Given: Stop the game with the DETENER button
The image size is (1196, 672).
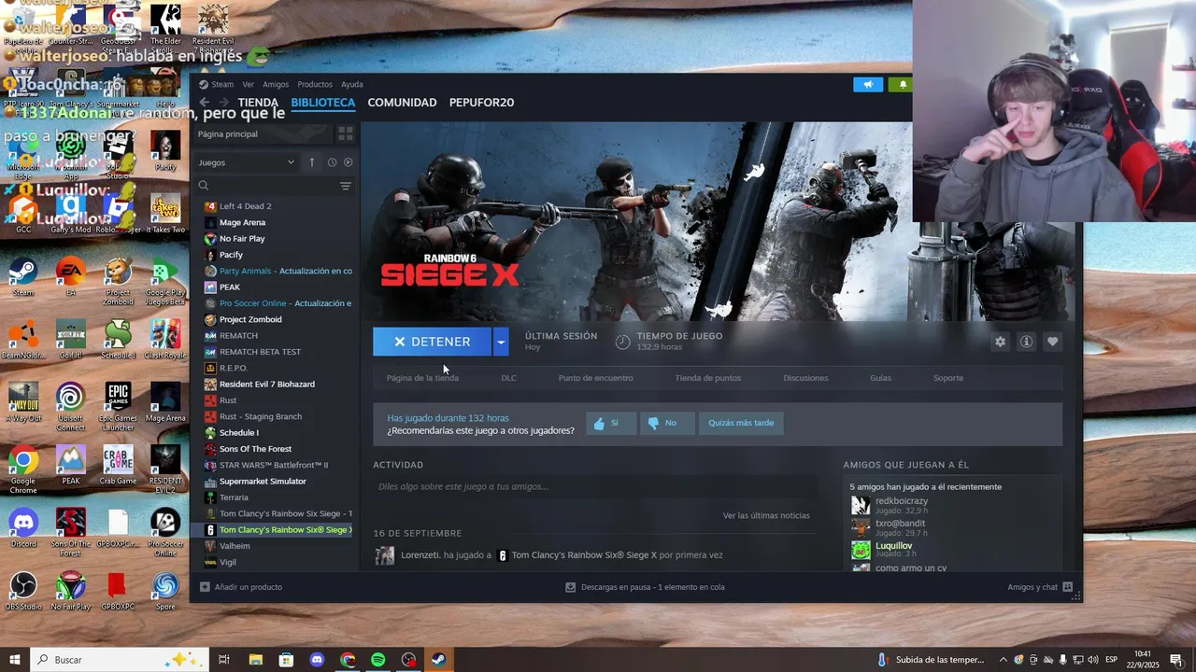Looking at the screenshot, I should [x=432, y=342].
